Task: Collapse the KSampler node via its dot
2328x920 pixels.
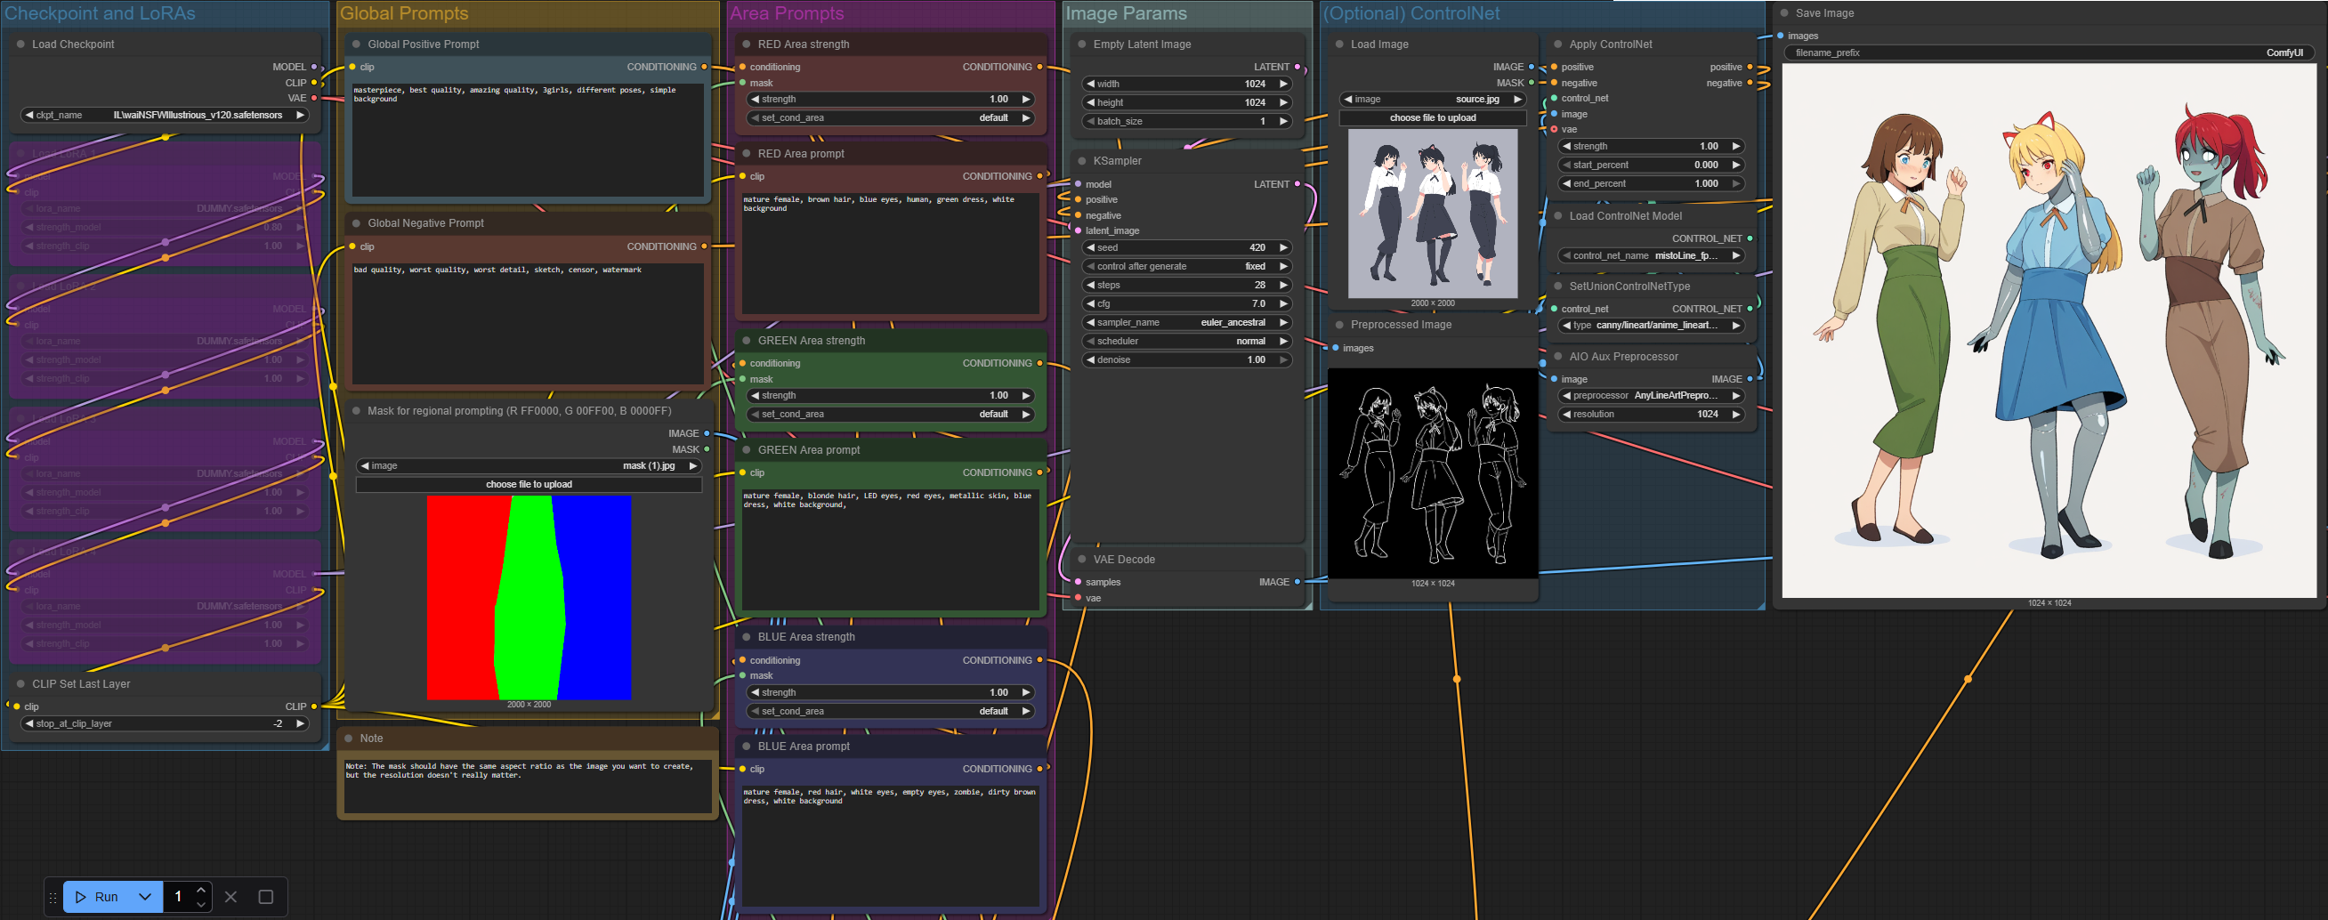Action: coord(1082,161)
